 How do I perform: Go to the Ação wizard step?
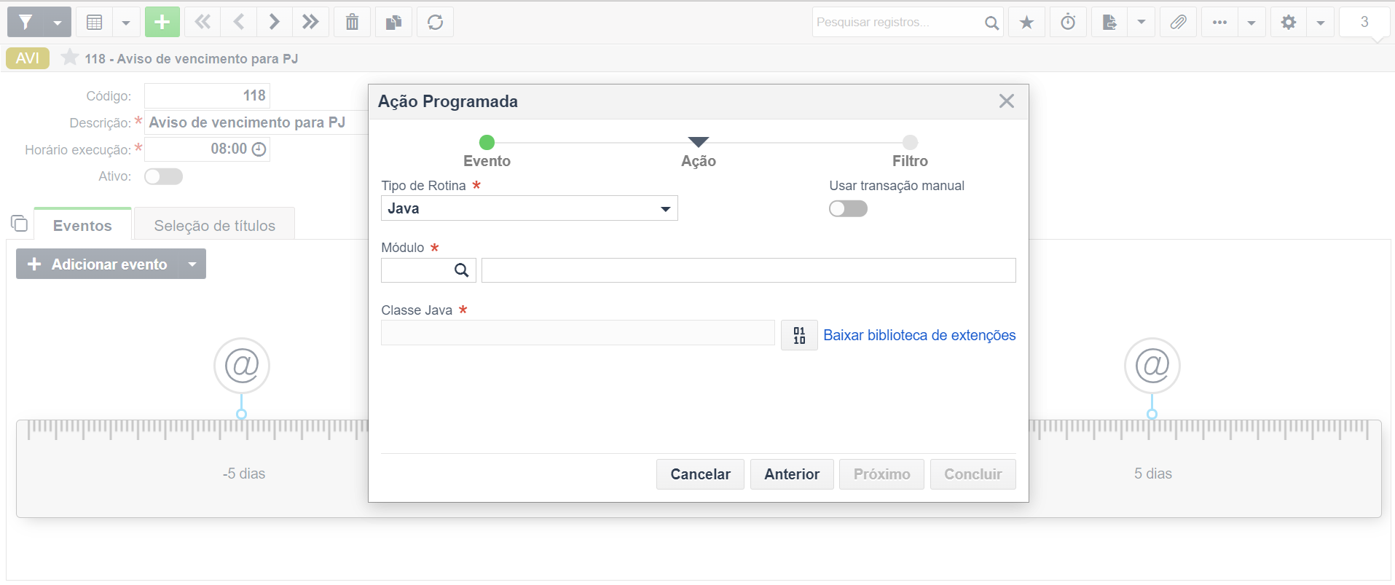(699, 152)
